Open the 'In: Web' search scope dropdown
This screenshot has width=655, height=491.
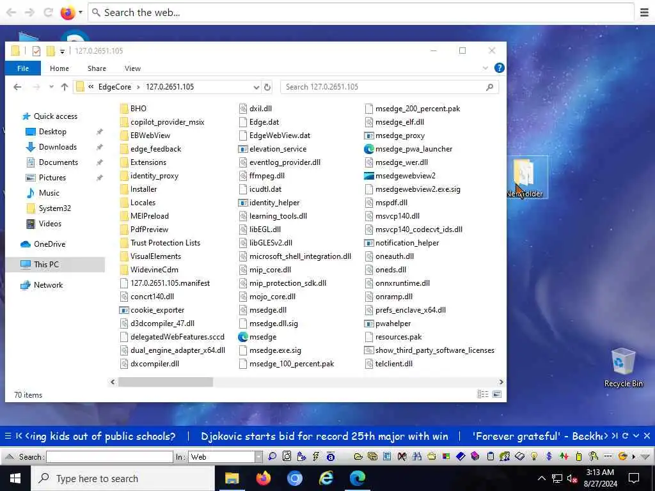pyautogui.click(x=258, y=456)
